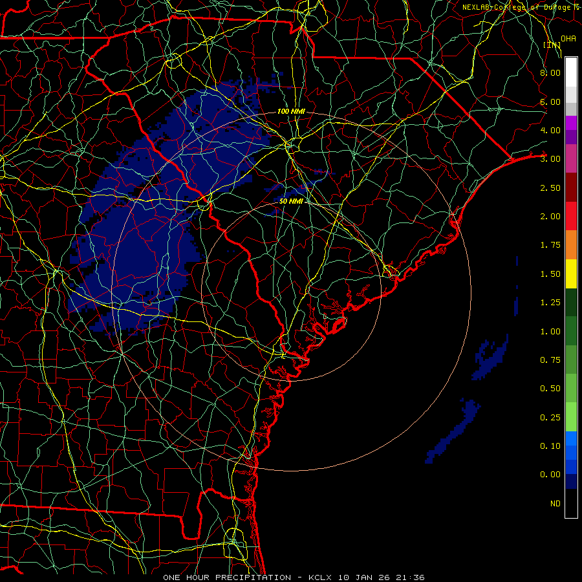582x582 pixels.
Task: Click the "50 NMI" range ring label
Action: pyautogui.click(x=291, y=201)
